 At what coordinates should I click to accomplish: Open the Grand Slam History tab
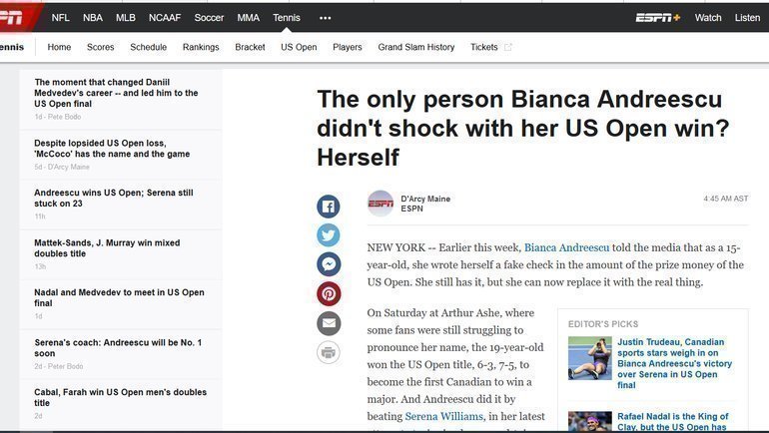415,47
